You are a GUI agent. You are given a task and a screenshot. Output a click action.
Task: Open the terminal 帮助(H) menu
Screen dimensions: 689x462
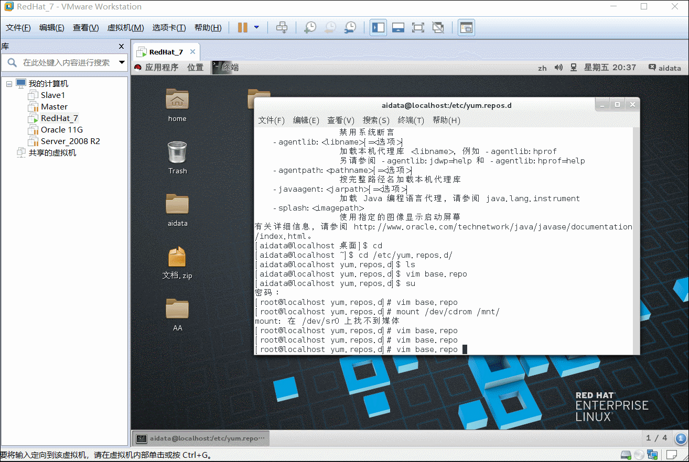[x=446, y=120]
